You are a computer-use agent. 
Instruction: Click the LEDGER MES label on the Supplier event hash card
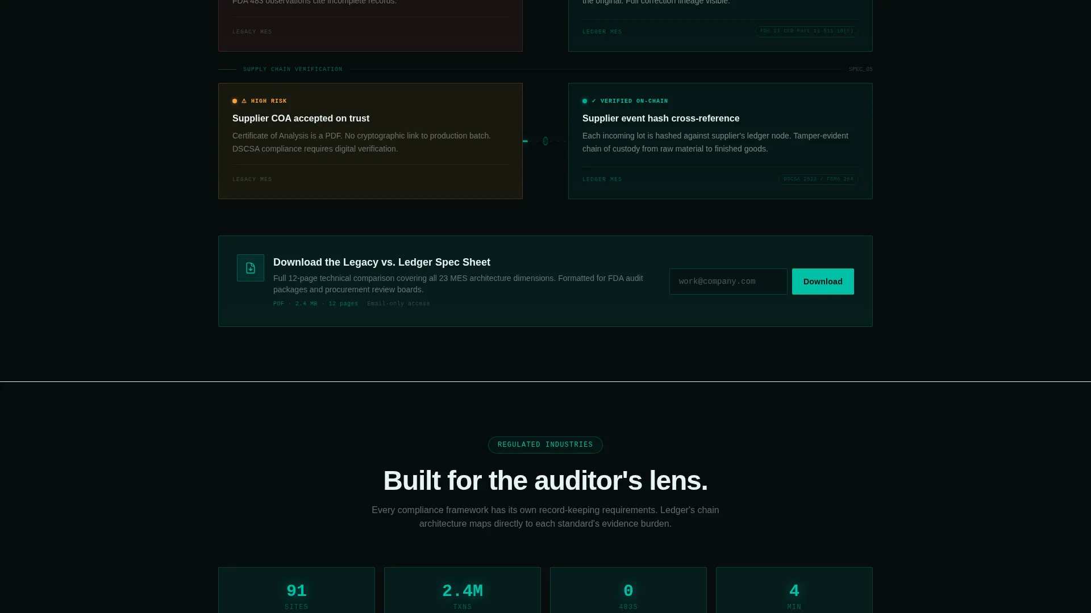(x=602, y=179)
